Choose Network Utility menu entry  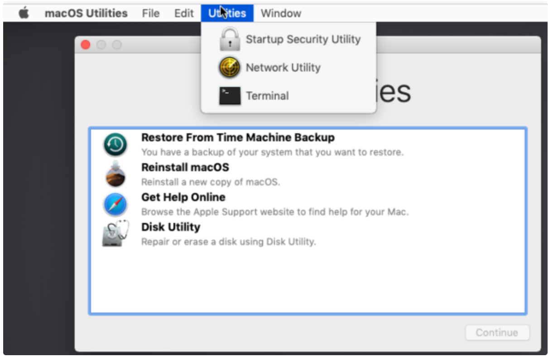click(x=288, y=68)
